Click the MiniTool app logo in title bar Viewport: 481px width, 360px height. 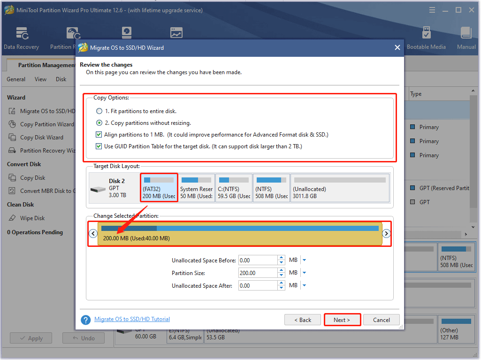[9, 10]
